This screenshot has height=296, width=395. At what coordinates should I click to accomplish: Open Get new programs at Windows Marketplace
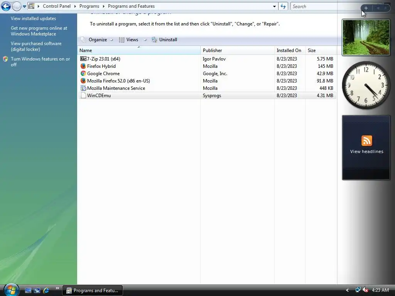point(39,31)
